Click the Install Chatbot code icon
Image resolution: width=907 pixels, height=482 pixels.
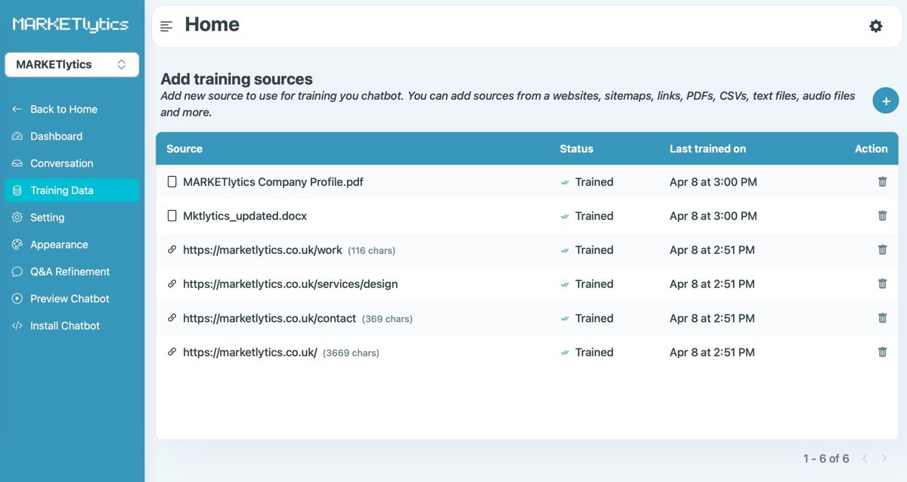click(17, 326)
